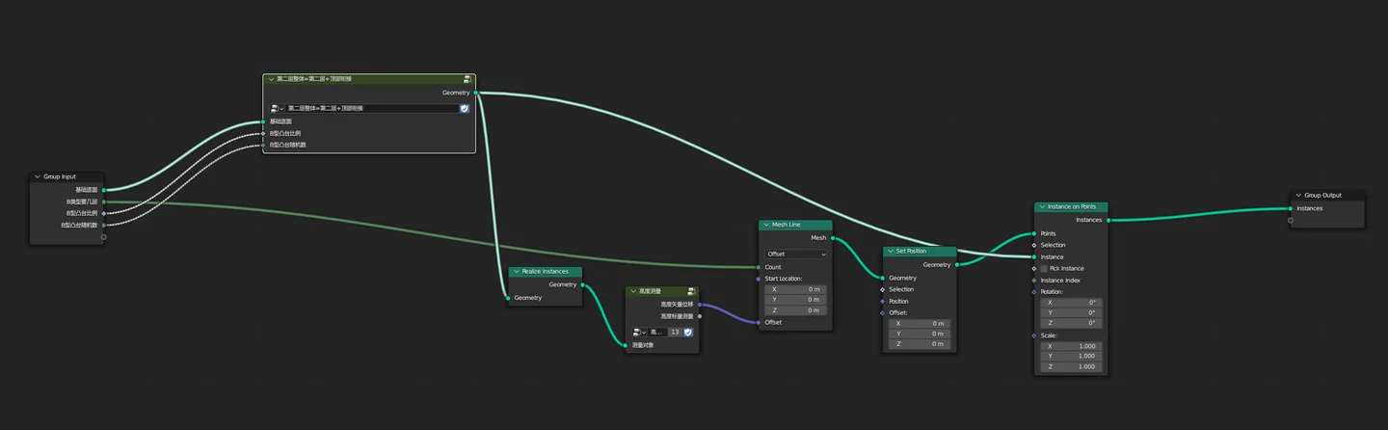
Task: Click Instance on Points Rotation X field
Action: 1071,303
